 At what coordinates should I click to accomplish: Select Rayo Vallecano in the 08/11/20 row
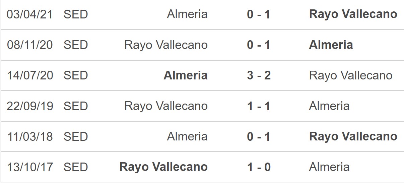[x=166, y=45]
